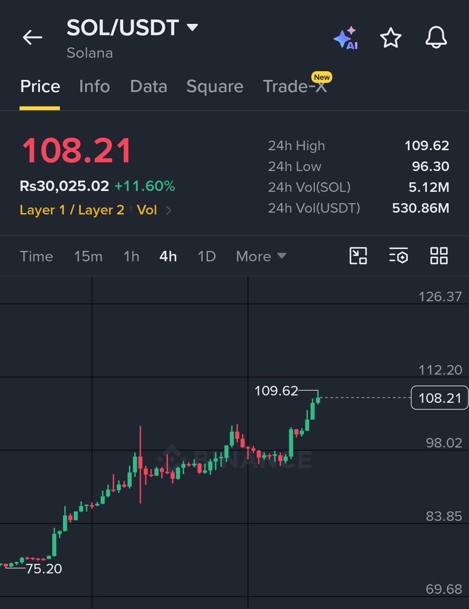Tap the 24h Vol(USDT) value 530.86M
The image size is (469, 609).
coord(421,208)
